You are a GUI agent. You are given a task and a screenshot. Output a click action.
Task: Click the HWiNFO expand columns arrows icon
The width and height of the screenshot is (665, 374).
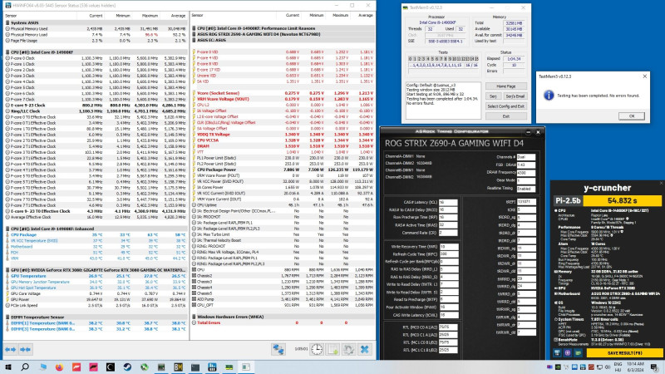10,349
